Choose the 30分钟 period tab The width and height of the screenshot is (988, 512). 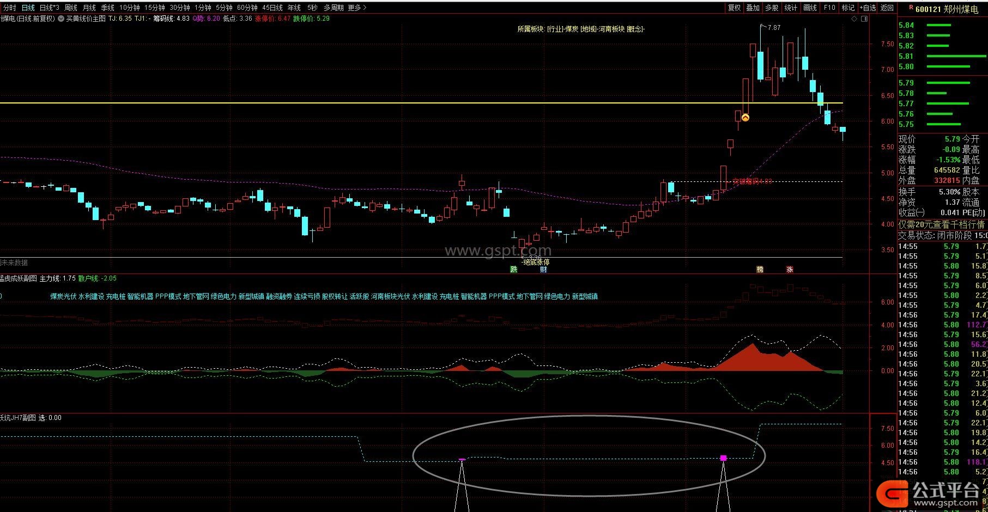[x=180, y=8]
